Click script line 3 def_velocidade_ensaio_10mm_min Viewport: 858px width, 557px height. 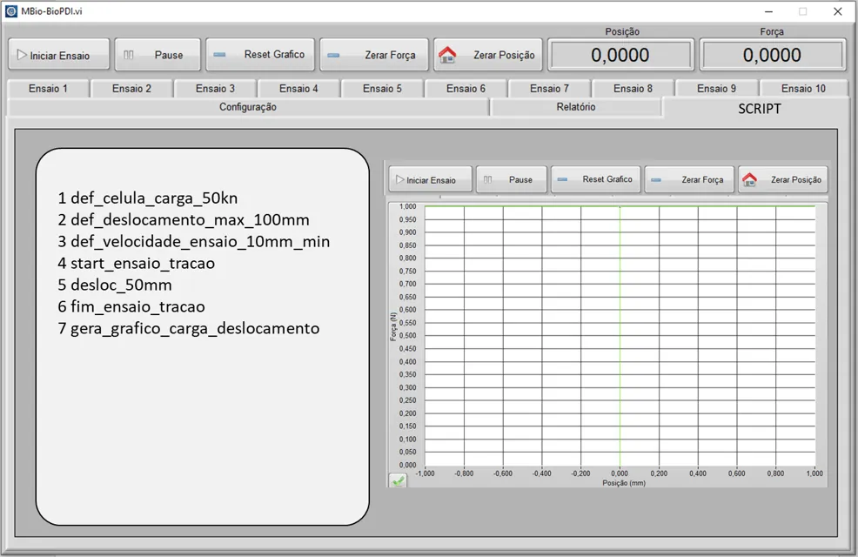(x=194, y=241)
